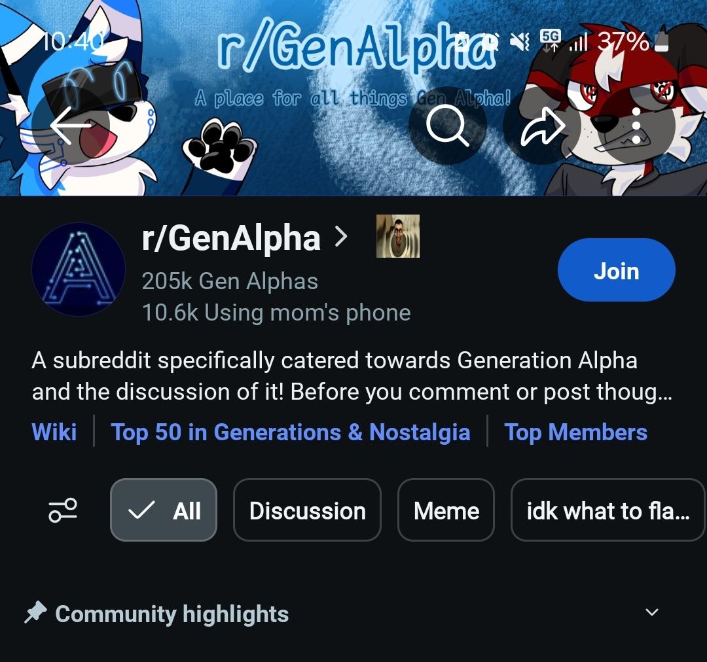Select the All flair filter chip
This screenshot has height=662, width=707.
(x=164, y=510)
